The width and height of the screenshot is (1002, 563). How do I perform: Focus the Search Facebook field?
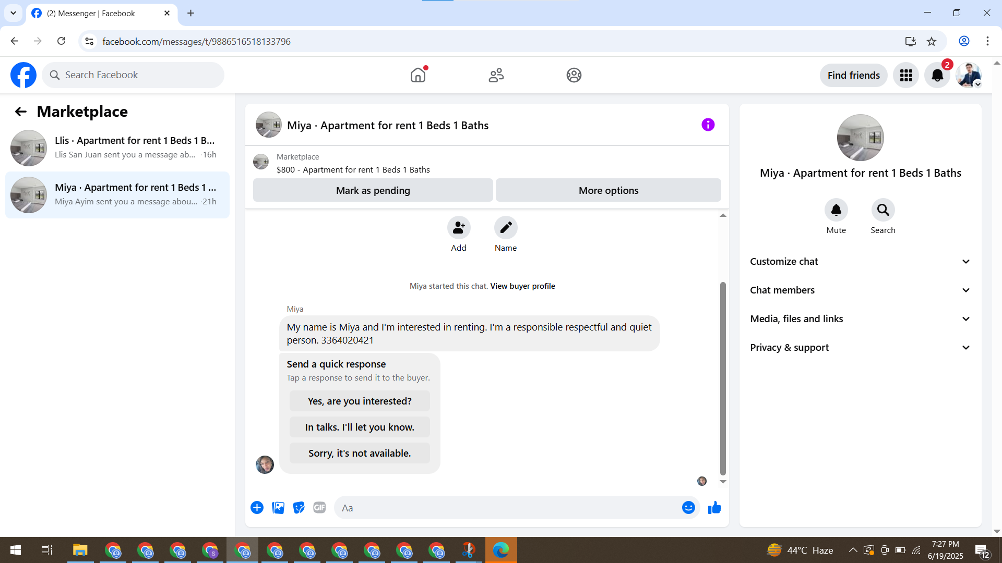tap(133, 75)
